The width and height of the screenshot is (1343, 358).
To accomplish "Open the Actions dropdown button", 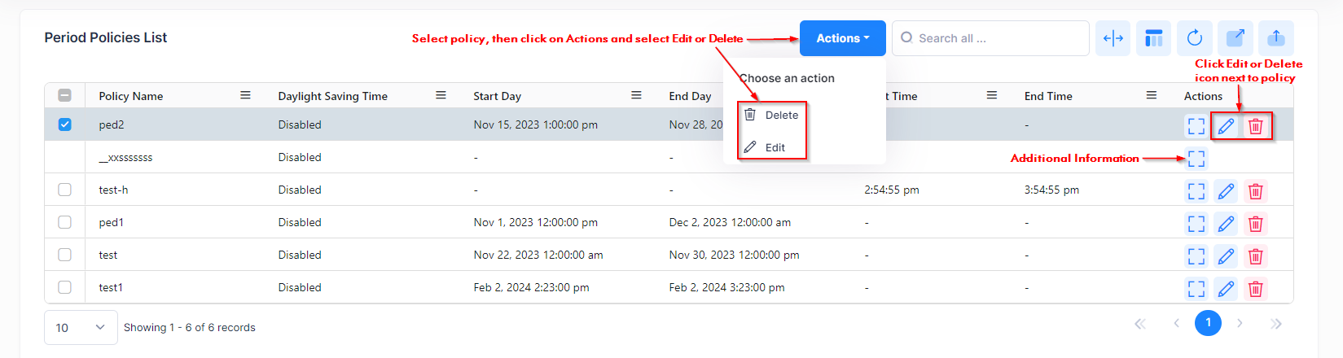I will click(x=842, y=38).
